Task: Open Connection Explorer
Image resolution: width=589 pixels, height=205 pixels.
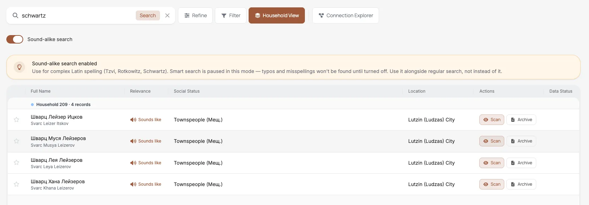Action: click(346, 15)
